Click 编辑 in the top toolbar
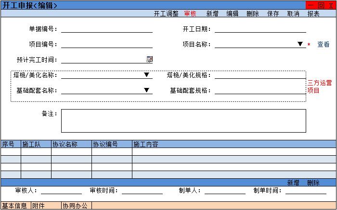 (x=233, y=13)
